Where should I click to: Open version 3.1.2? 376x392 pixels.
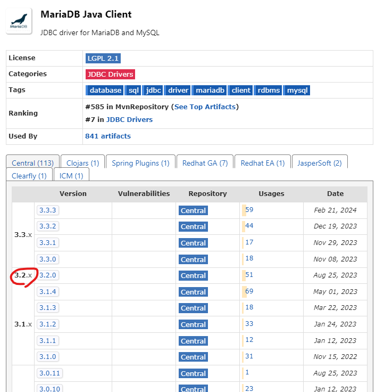click(48, 324)
